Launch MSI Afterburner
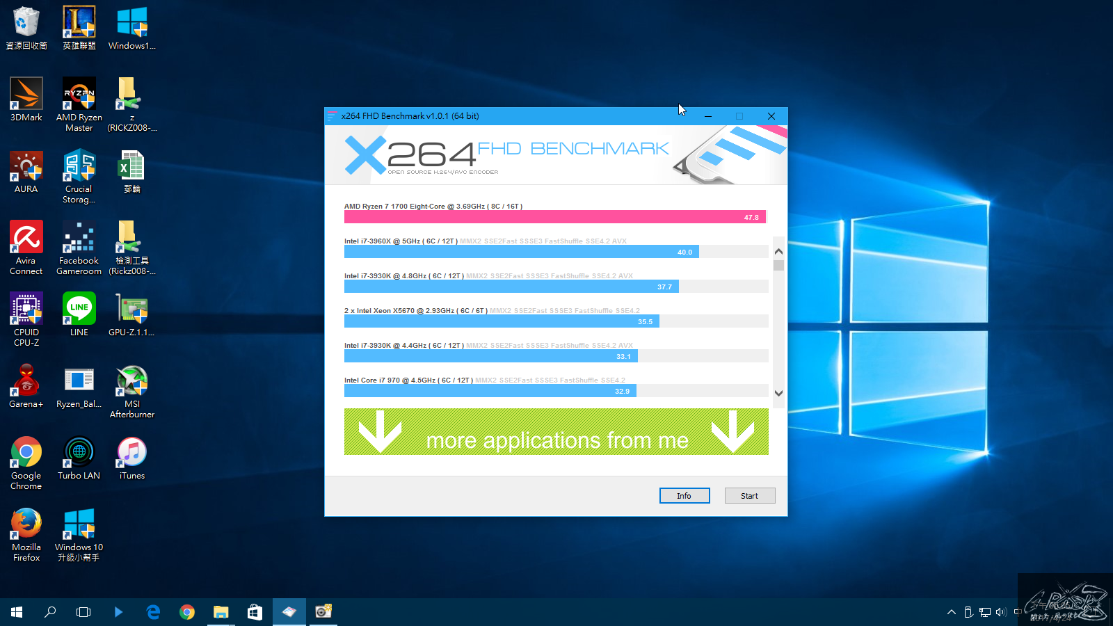The image size is (1113, 626). click(132, 391)
